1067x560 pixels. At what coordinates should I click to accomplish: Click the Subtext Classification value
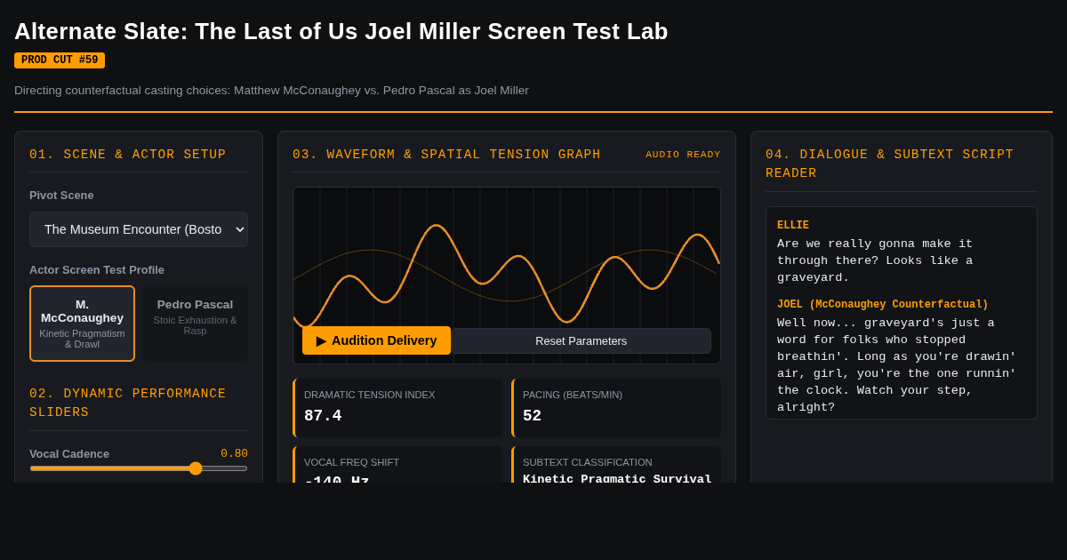click(x=617, y=479)
